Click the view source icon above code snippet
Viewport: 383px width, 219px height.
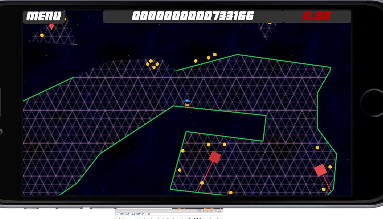tap(203, 211)
